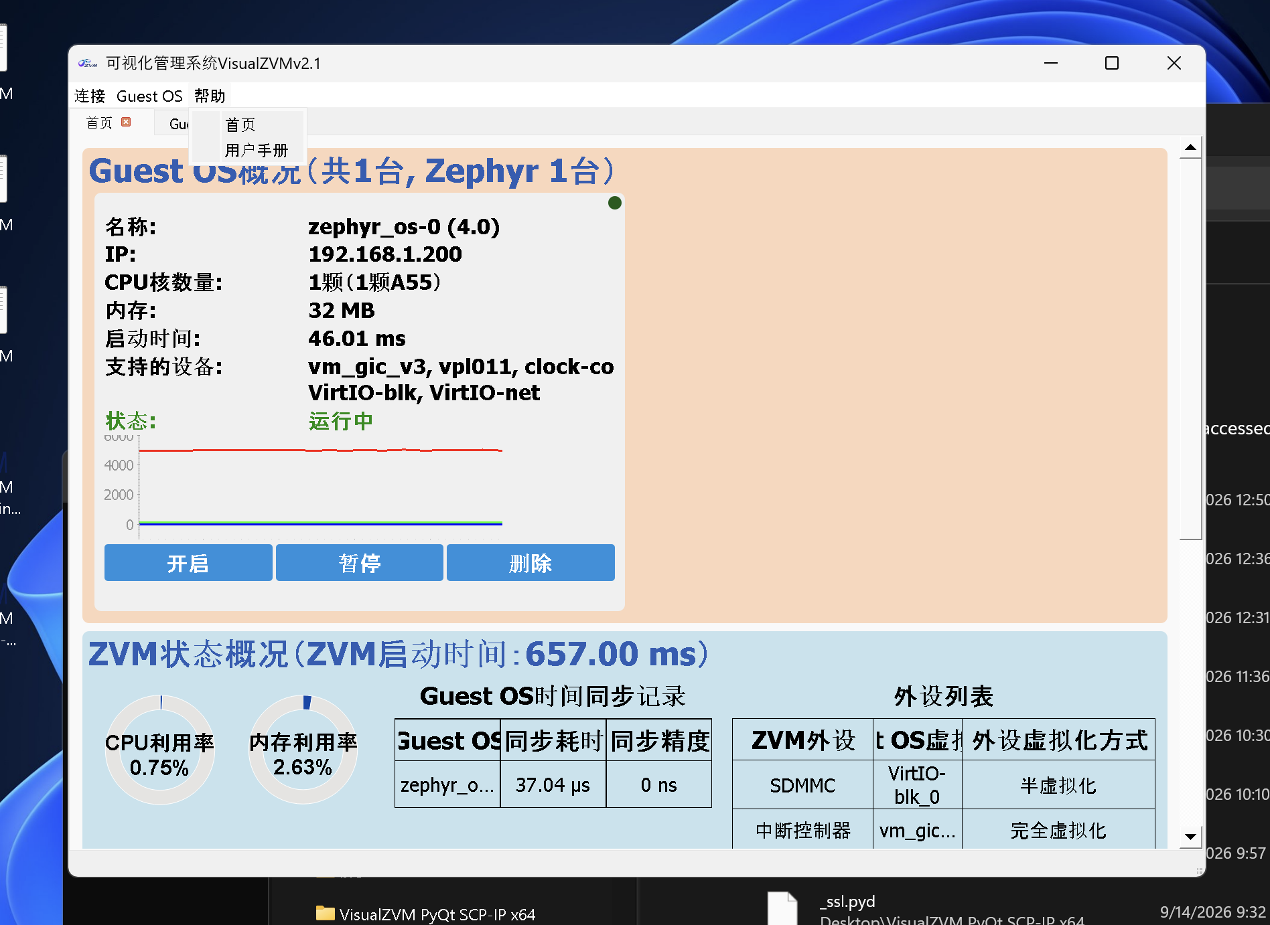Image resolution: width=1270 pixels, height=925 pixels.
Task: Click the zephyr_o... table cell
Action: coord(447,784)
